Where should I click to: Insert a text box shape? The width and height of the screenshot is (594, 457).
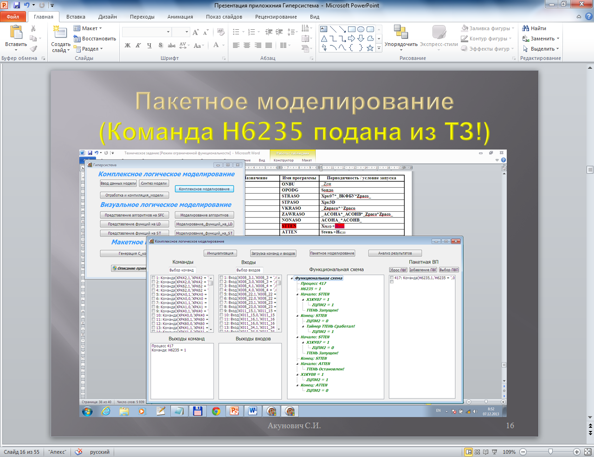(x=324, y=29)
